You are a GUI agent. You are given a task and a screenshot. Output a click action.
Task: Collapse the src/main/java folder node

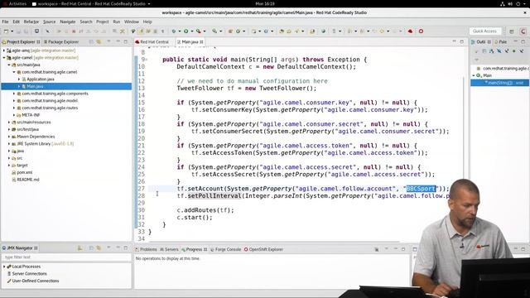click(x=9, y=65)
